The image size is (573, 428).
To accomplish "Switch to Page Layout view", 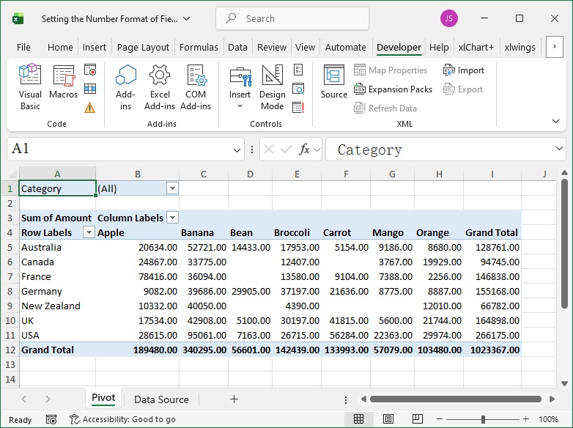I will [x=388, y=419].
